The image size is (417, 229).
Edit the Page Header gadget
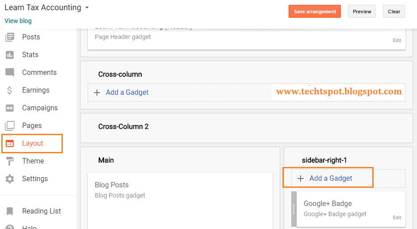[397, 40]
